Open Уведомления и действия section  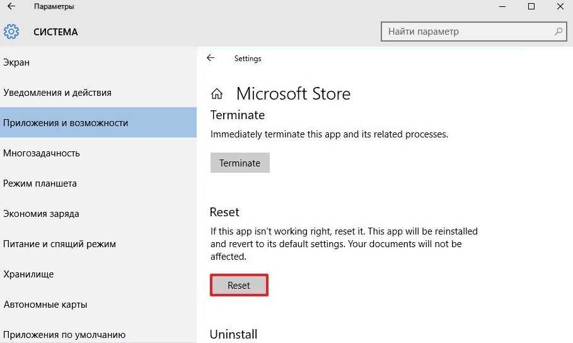[x=98, y=93]
